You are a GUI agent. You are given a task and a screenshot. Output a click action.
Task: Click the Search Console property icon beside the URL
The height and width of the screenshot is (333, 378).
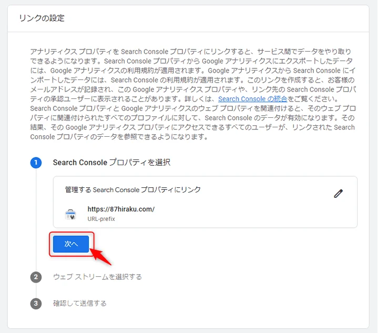click(x=70, y=214)
